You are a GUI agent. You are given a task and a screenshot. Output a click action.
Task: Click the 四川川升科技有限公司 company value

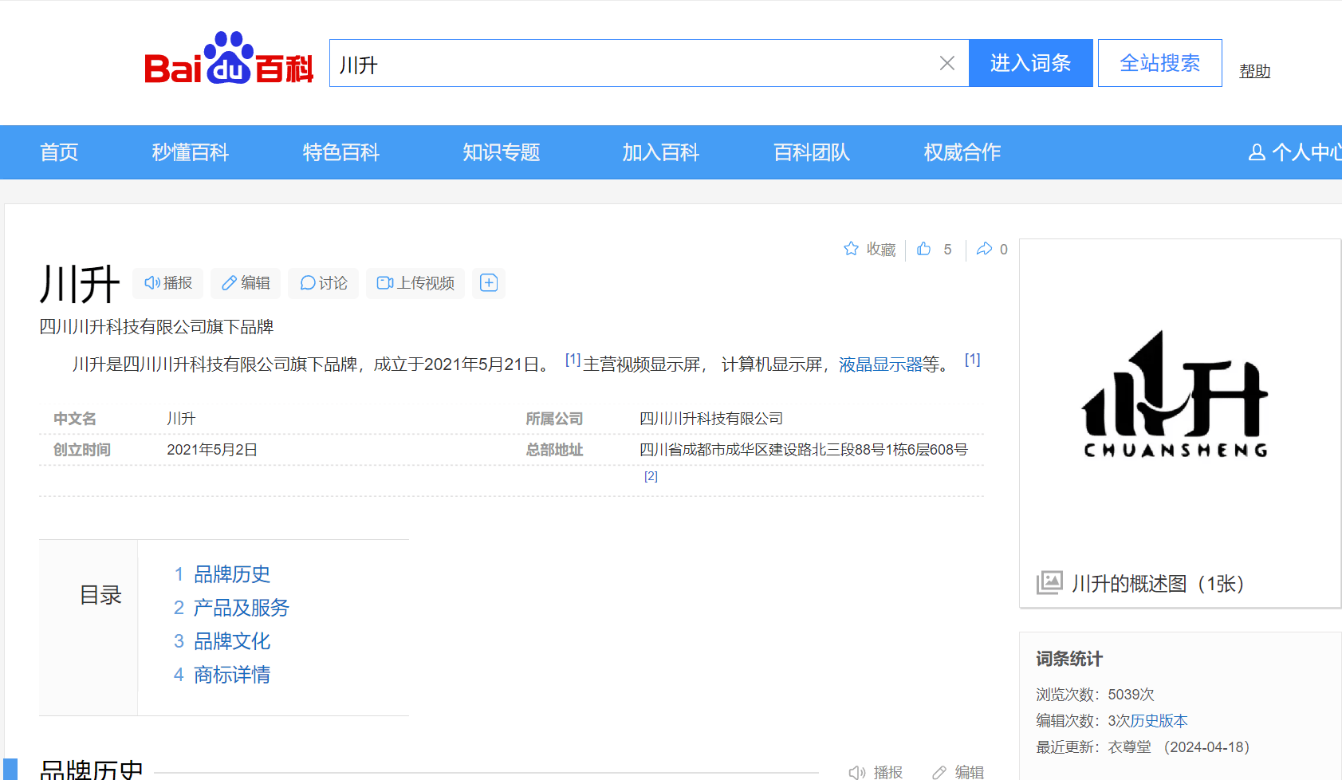pos(711,419)
